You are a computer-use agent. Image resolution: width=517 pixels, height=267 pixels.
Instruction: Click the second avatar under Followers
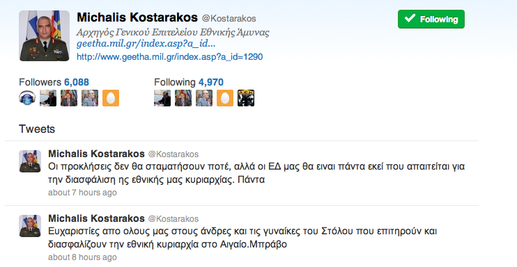[48, 98]
